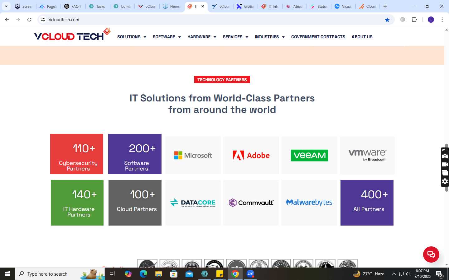
Task: Open the Windows Start menu
Action: [7, 274]
